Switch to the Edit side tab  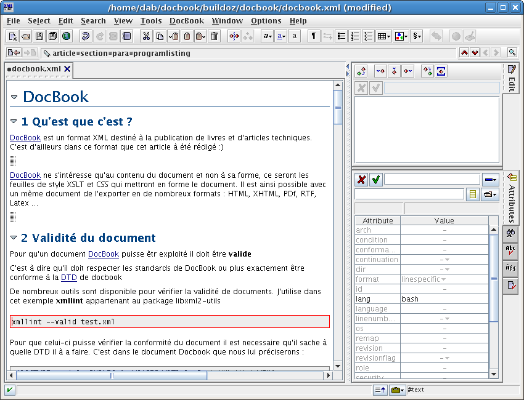point(511,78)
